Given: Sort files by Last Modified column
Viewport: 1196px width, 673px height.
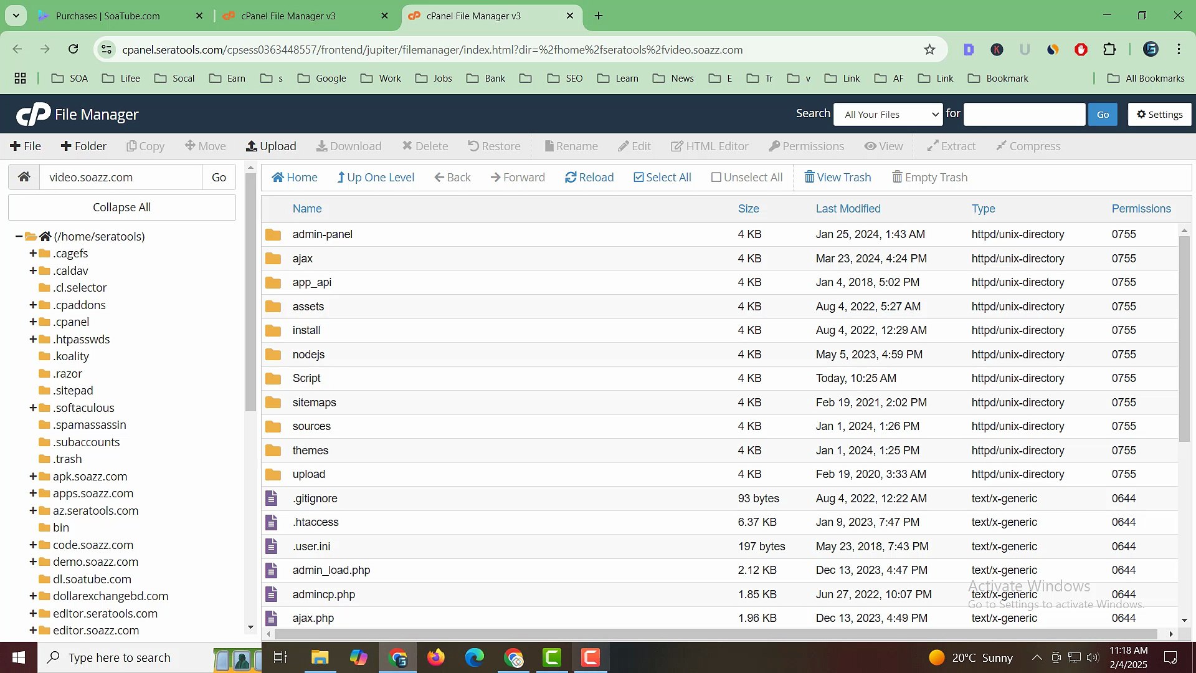Looking at the screenshot, I should point(848,209).
